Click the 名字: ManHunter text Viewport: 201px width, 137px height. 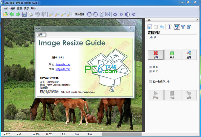pos(49,82)
